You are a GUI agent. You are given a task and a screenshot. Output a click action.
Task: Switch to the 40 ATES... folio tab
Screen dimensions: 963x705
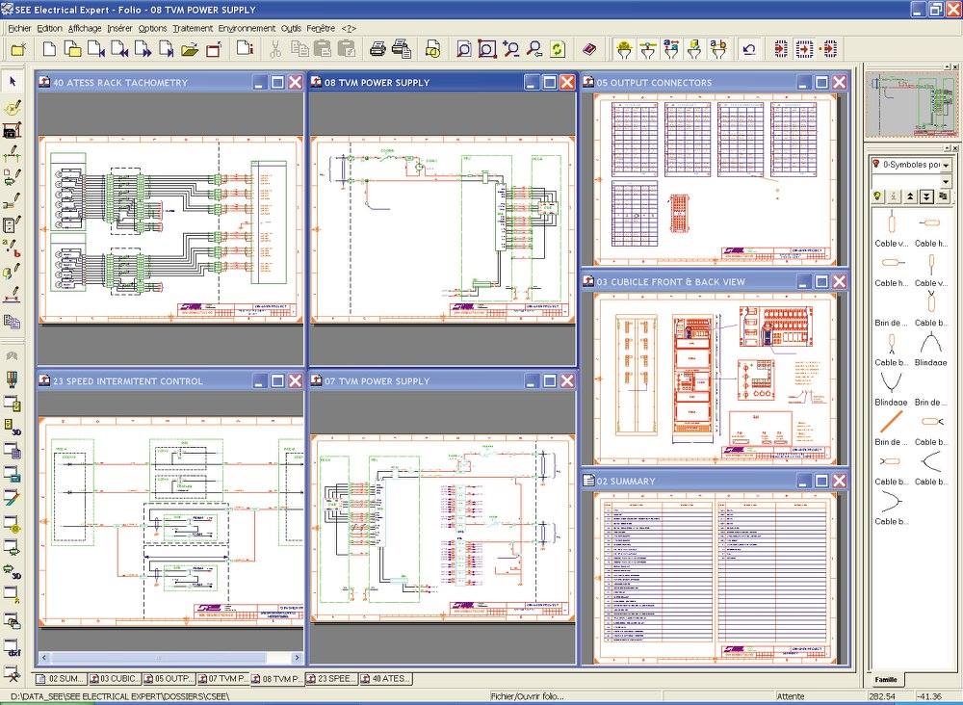(x=384, y=679)
